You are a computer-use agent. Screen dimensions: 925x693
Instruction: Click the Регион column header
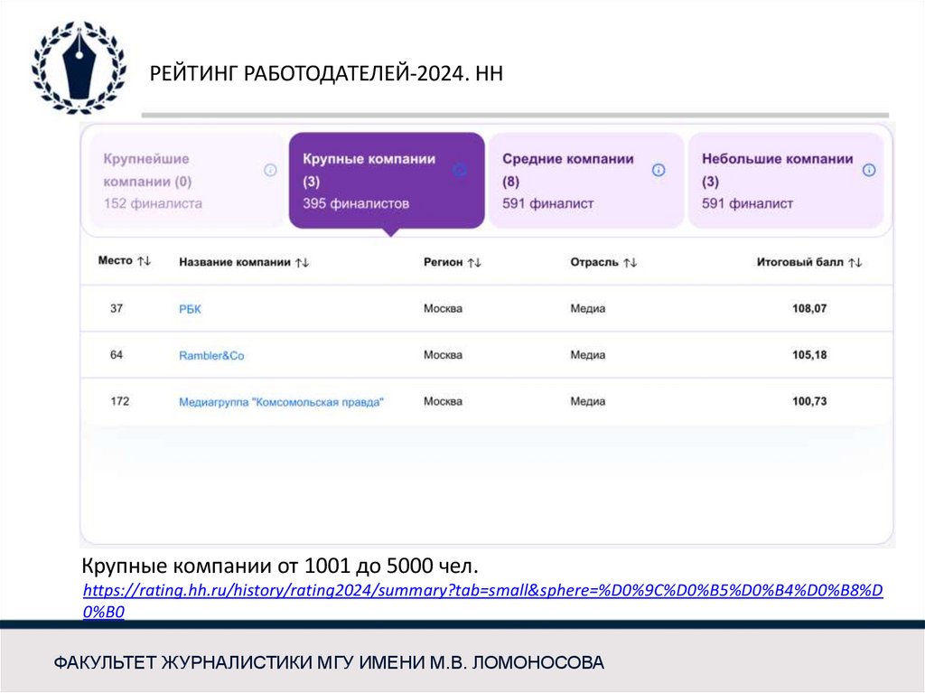coord(443,262)
